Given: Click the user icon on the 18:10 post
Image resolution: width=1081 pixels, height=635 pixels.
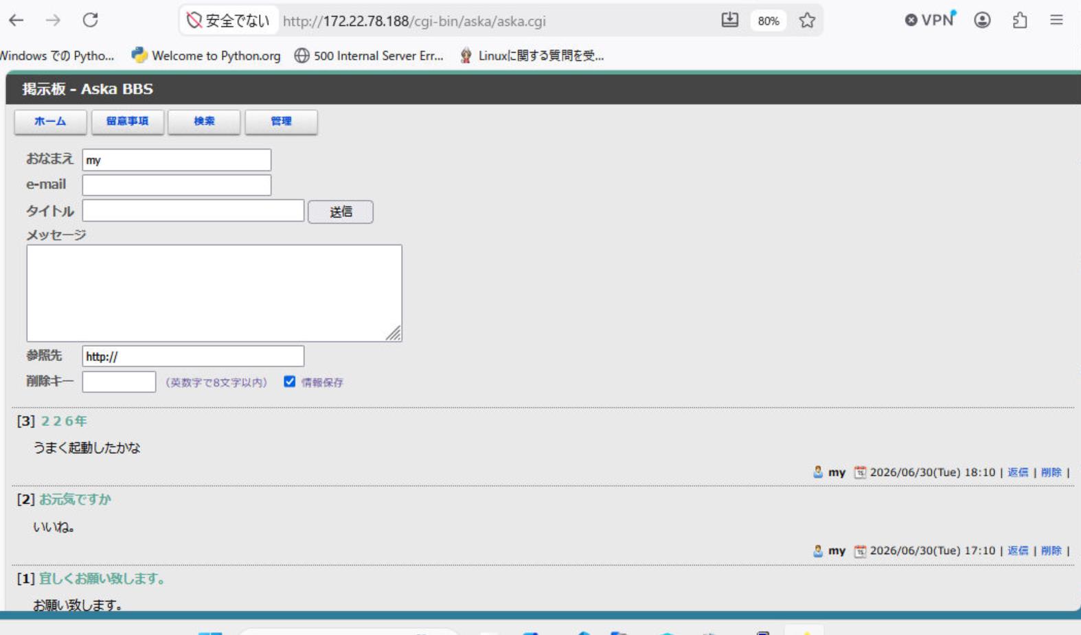Looking at the screenshot, I should point(818,472).
